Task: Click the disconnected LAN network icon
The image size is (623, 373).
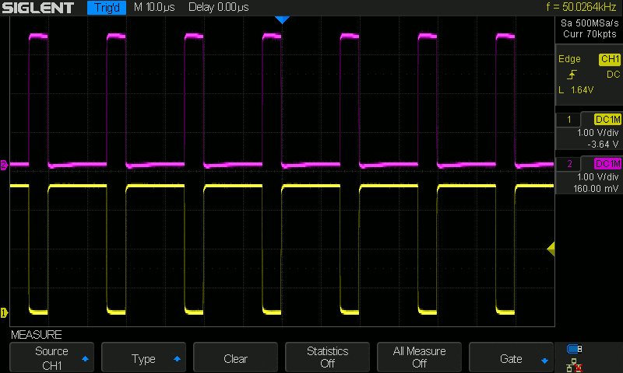Action: coord(575,364)
